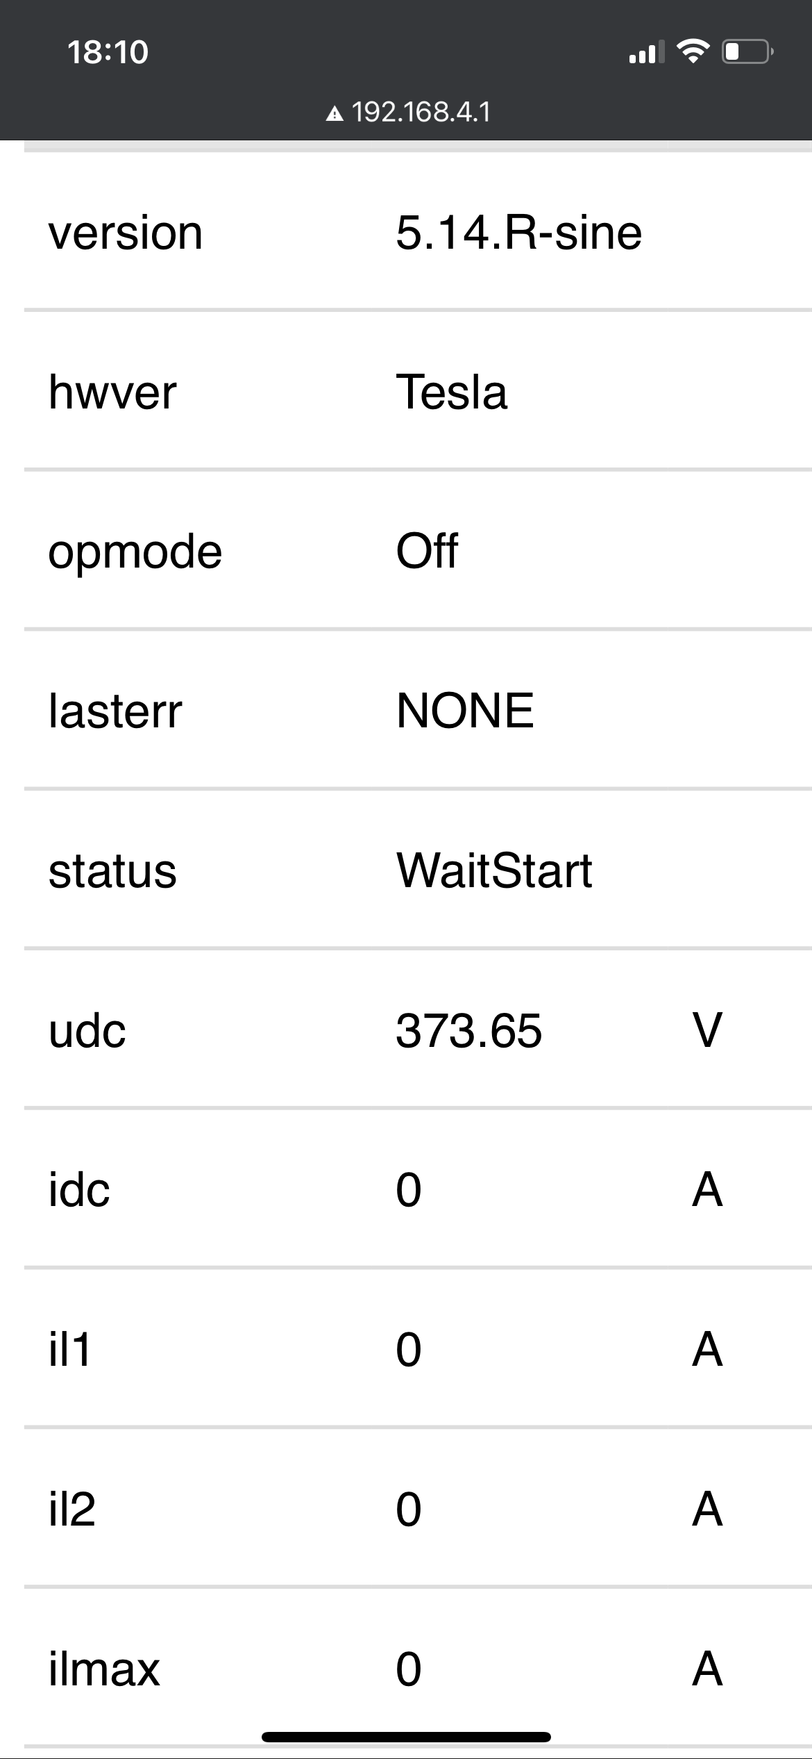Tap the 192.168.4.1 address bar
812x1759 pixels.
pos(421,112)
